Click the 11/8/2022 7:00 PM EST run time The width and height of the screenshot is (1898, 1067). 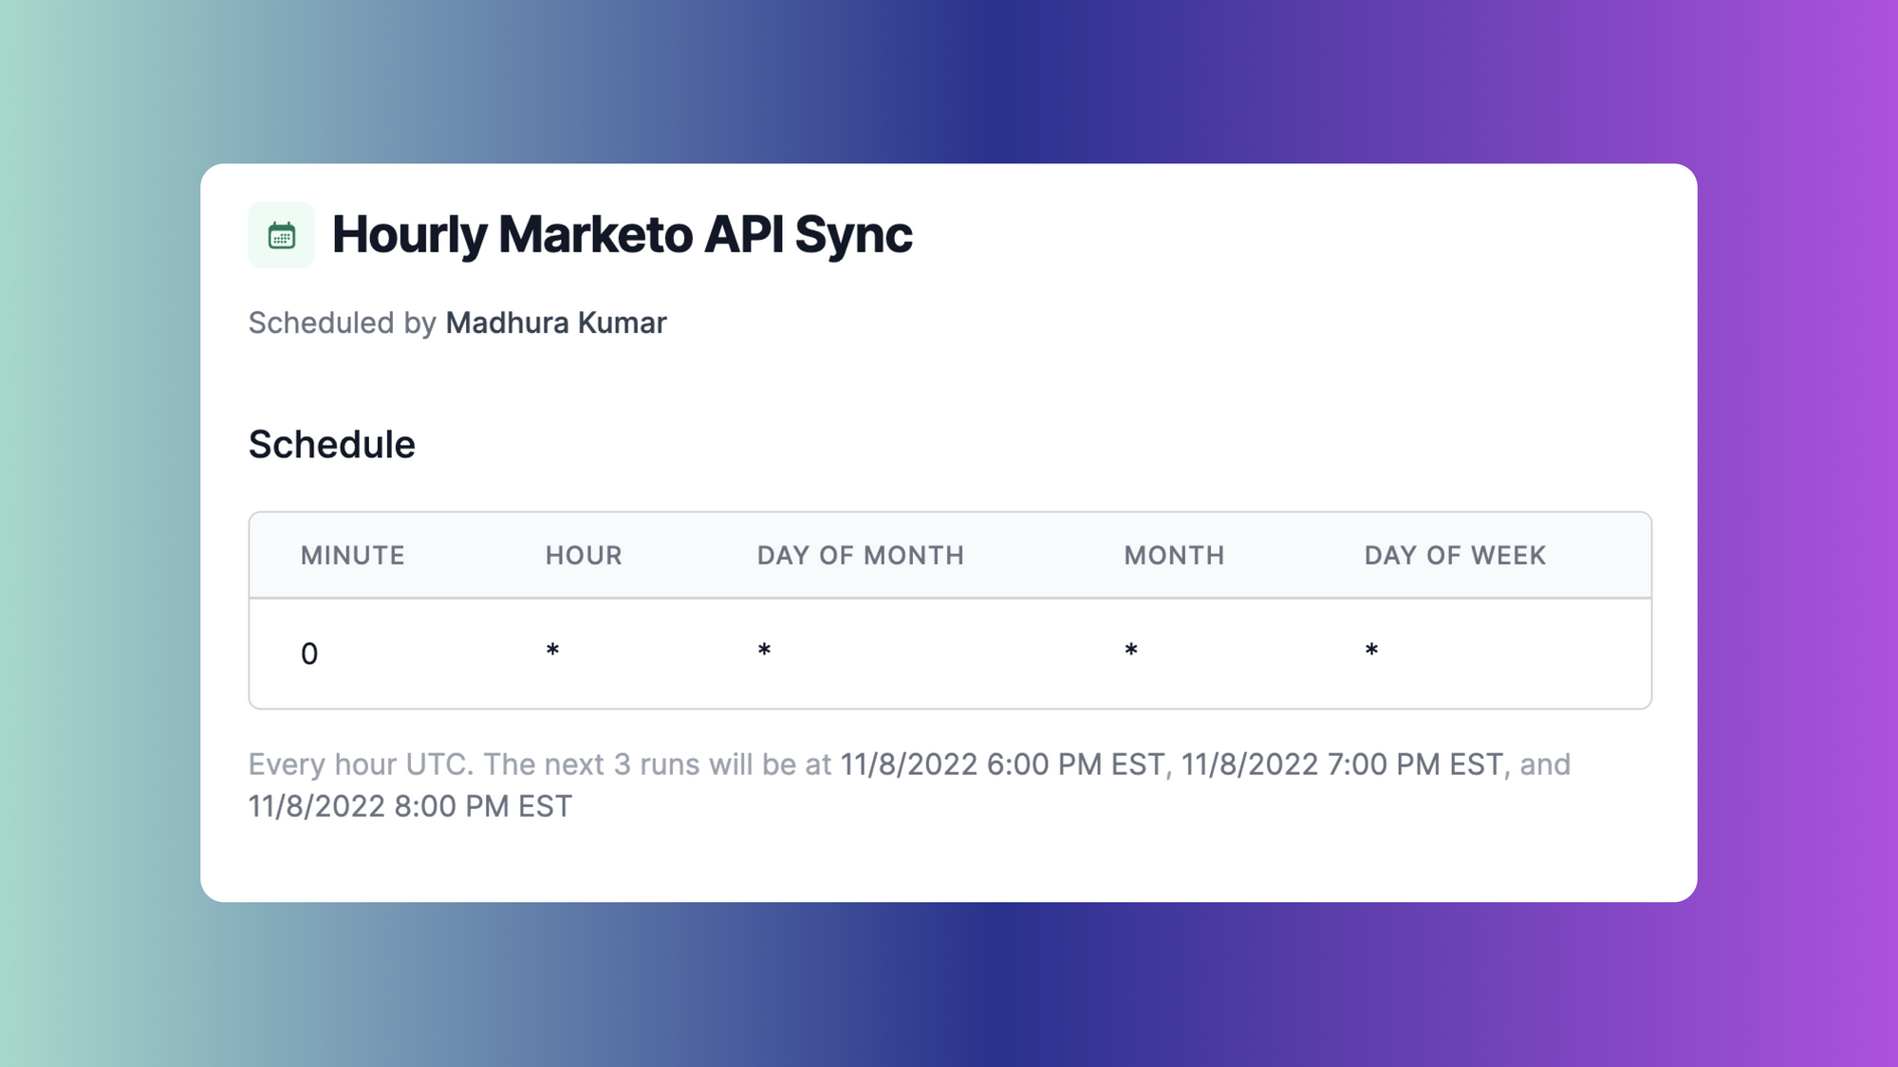(x=1342, y=764)
